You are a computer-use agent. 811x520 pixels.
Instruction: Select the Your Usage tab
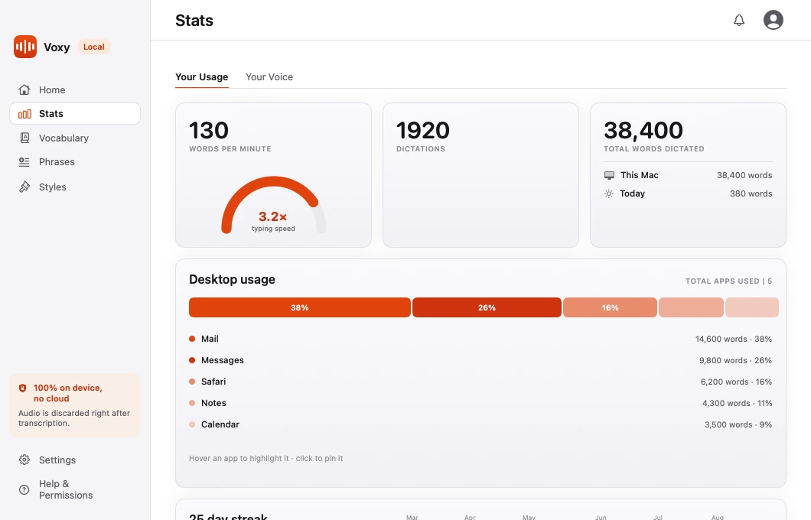[202, 77]
